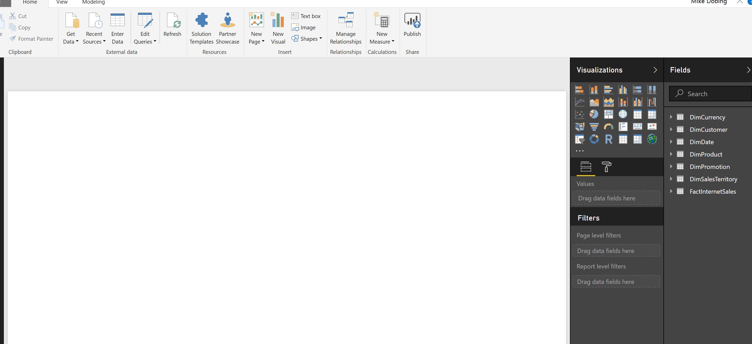The width and height of the screenshot is (752, 344).
Task: Select the funnel chart visualization
Action: [594, 127]
